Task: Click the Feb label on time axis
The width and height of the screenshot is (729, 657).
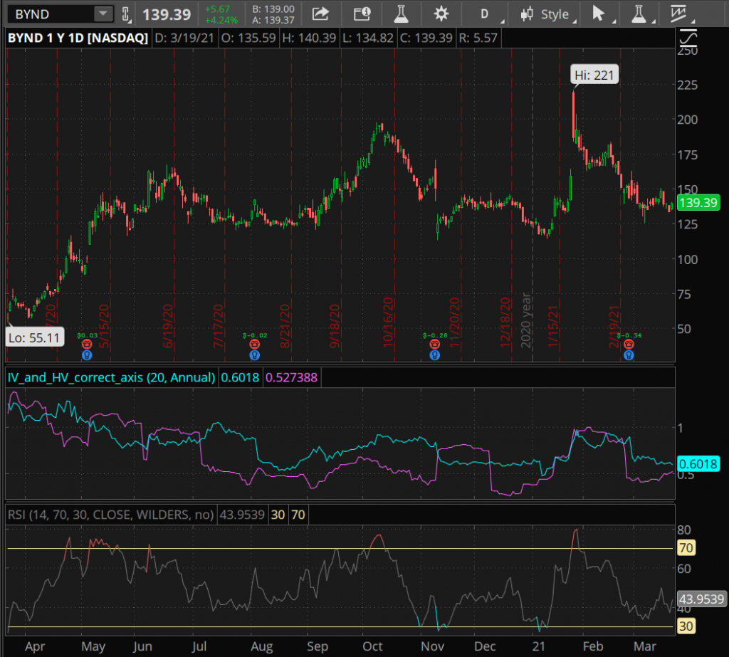Action: click(593, 646)
